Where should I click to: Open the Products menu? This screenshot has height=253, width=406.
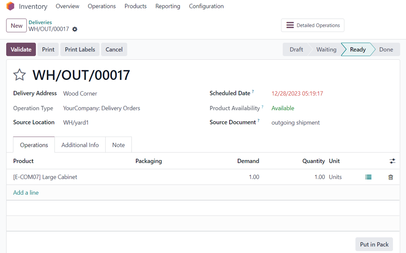click(135, 6)
